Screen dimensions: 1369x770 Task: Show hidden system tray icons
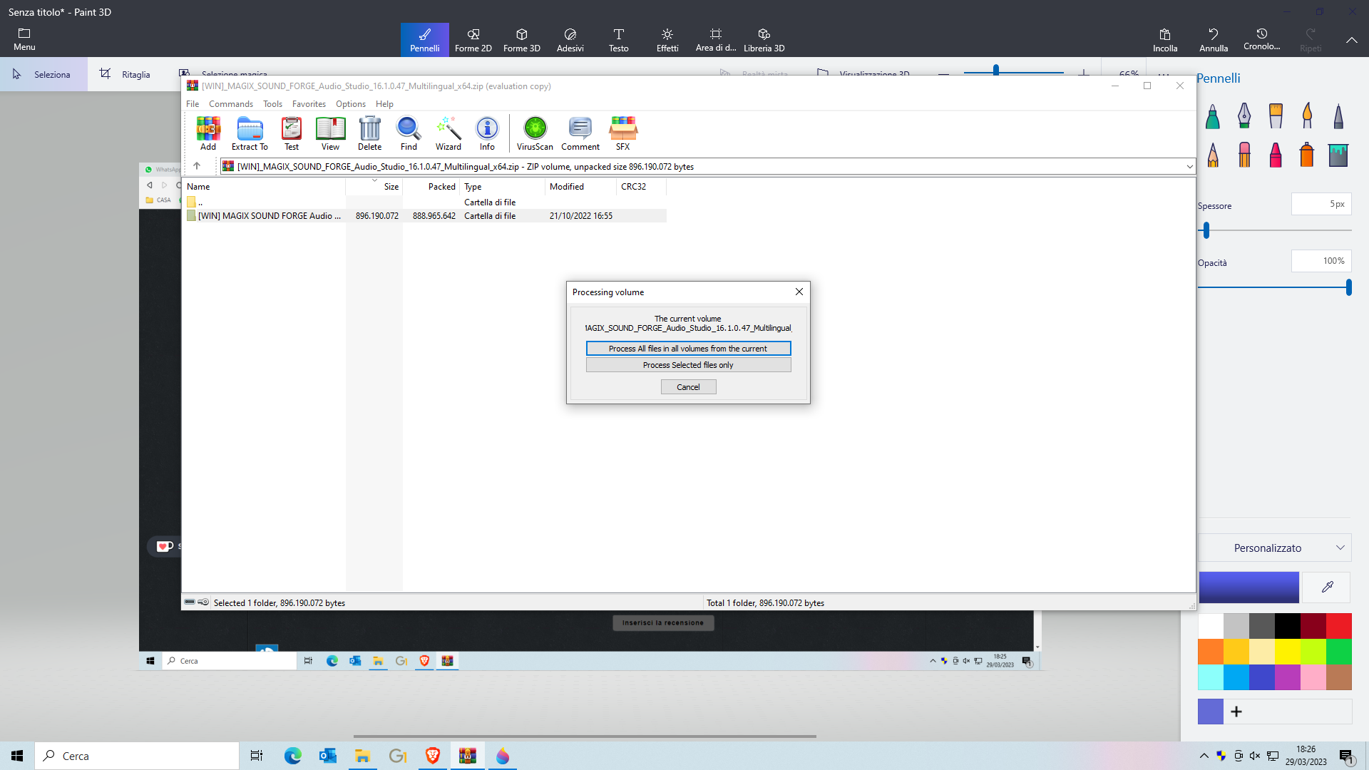coord(1204,756)
